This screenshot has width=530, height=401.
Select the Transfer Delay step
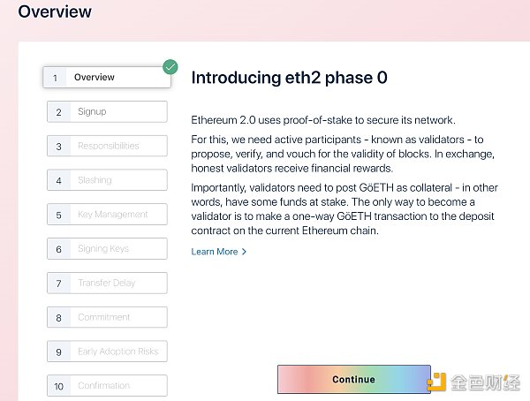106,284
